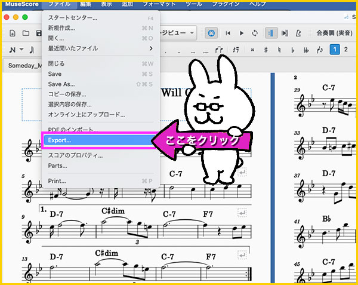
Task: Select the D-7 chord symbol at measure 33
Action: pos(329,130)
